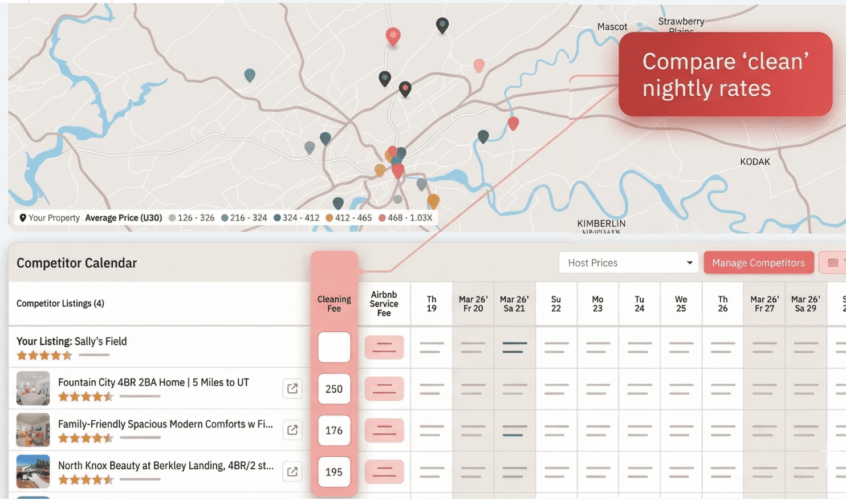846x504 pixels.
Task: Open Fountain City listing external link icon
Action: 292,389
